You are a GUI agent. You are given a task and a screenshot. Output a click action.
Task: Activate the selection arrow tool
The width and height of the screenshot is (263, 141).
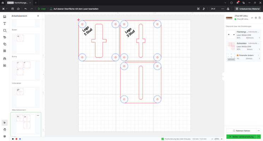[x=5, y=123]
